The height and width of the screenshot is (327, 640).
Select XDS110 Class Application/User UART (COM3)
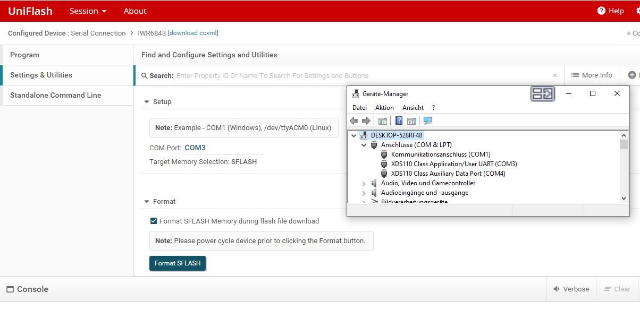(x=454, y=164)
